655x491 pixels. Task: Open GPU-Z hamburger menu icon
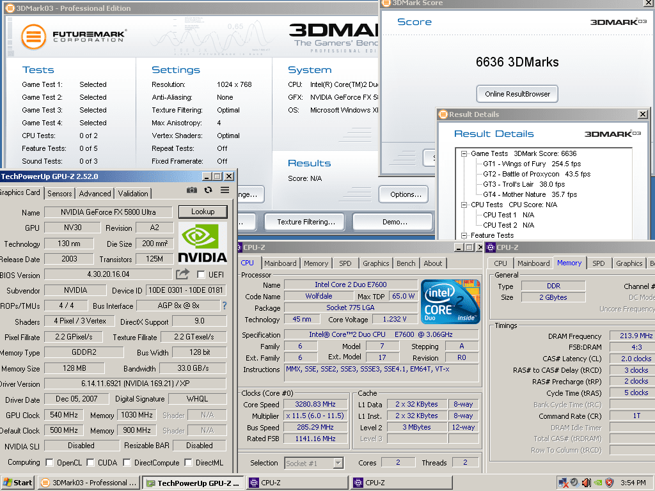225,190
